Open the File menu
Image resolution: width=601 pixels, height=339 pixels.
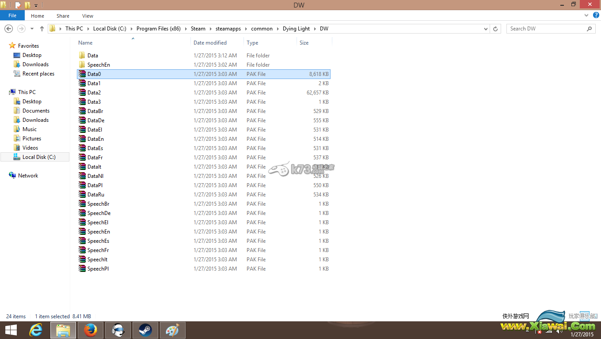12,15
